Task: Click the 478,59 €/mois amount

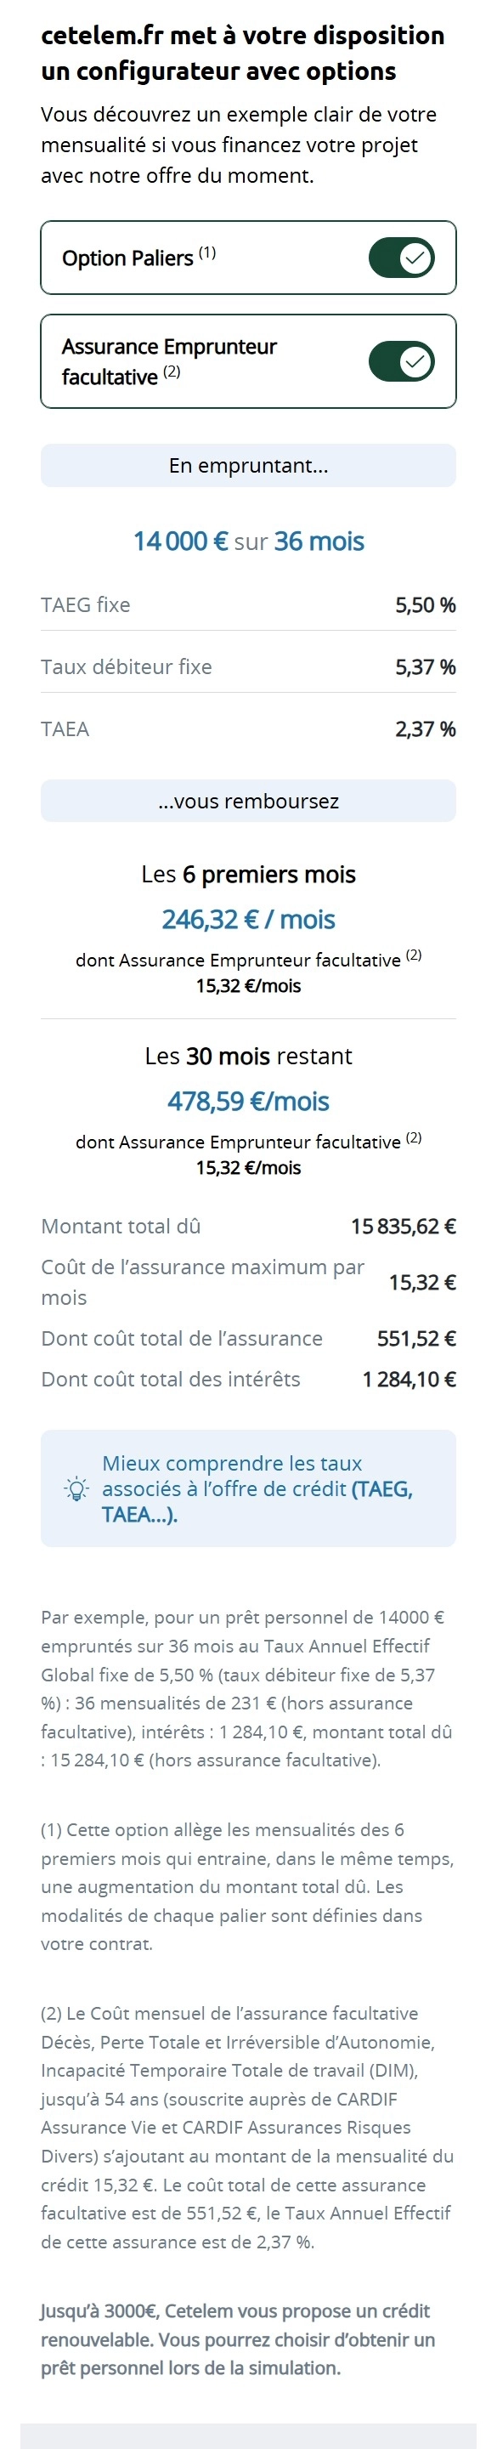Action: click(248, 1101)
